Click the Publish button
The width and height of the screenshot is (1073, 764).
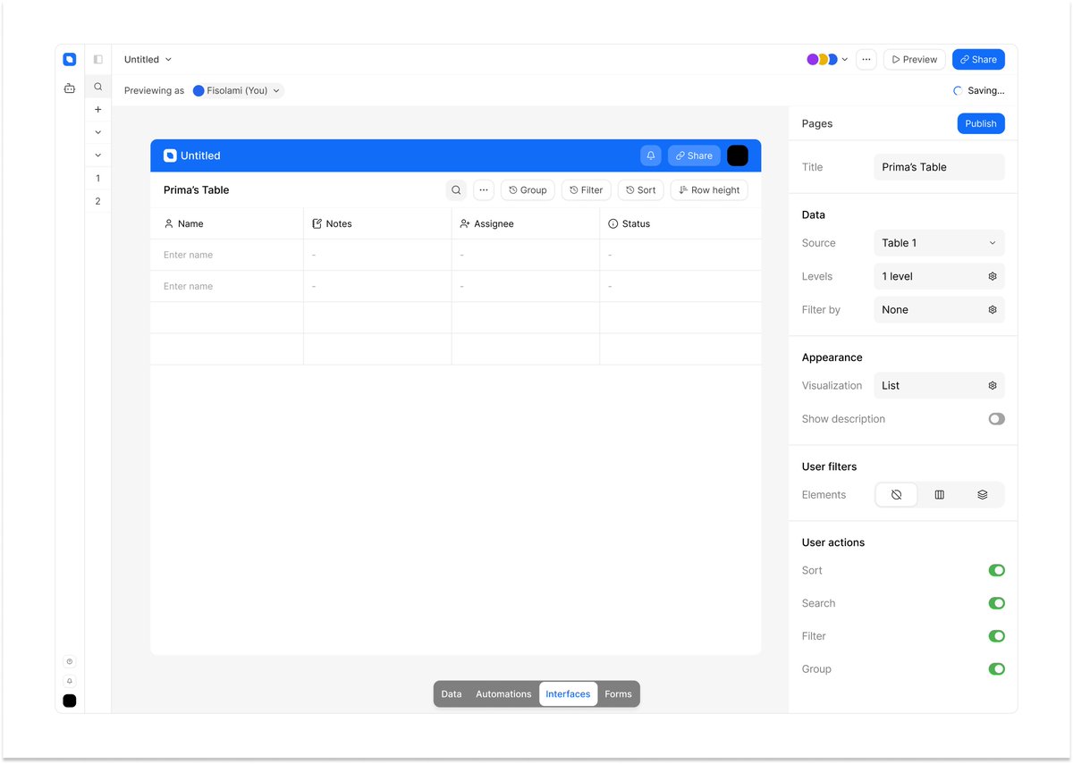click(x=981, y=123)
